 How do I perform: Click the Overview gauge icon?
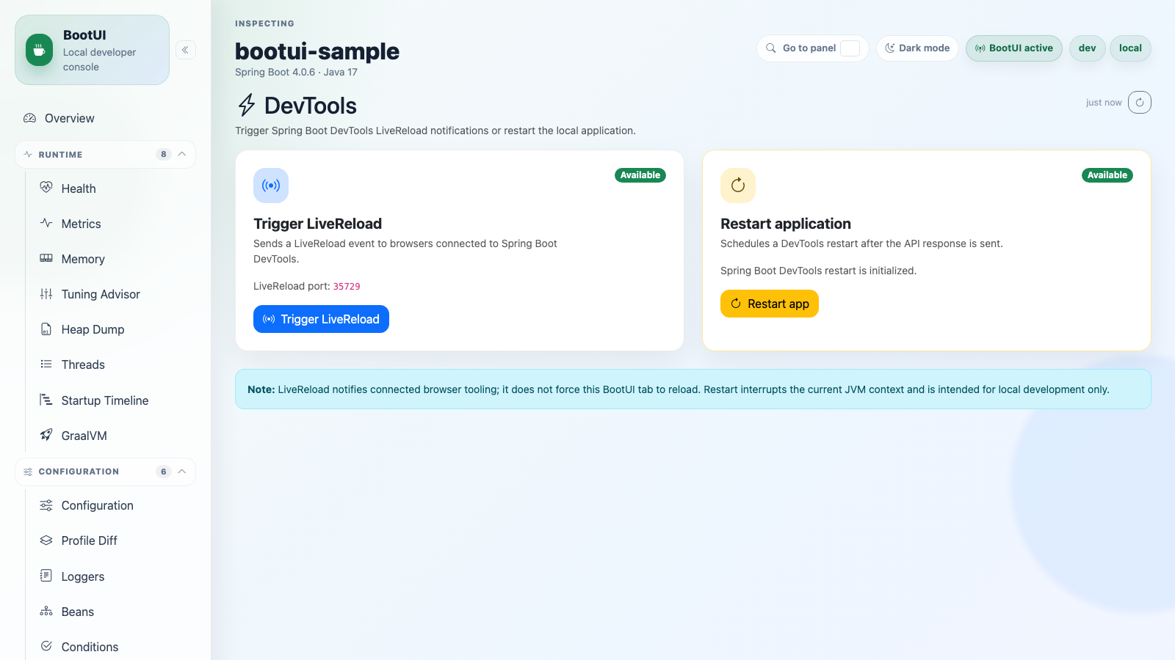click(x=29, y=118)
